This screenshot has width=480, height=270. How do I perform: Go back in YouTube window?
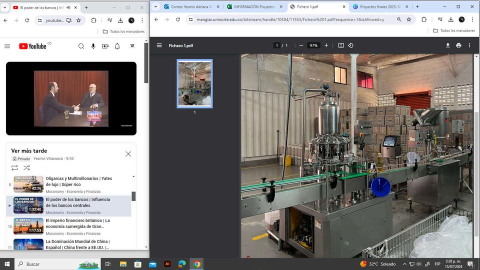click(x=5, y=20)
